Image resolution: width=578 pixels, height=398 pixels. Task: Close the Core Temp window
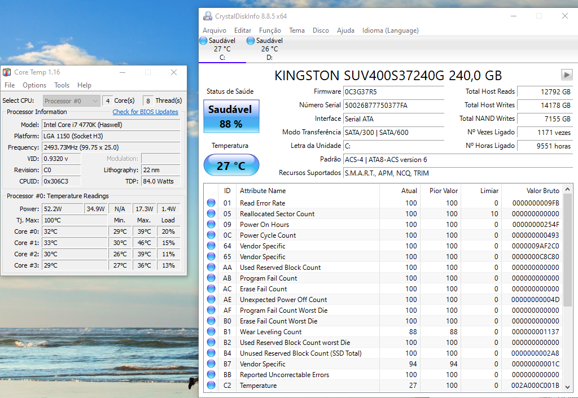pyautogui.click(x=174, y=72)
